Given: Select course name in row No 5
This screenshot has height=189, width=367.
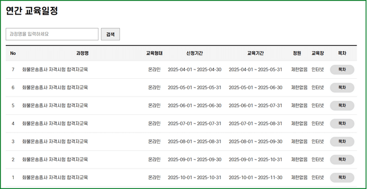Looking at the screenshot, I should tap(55, 105).
